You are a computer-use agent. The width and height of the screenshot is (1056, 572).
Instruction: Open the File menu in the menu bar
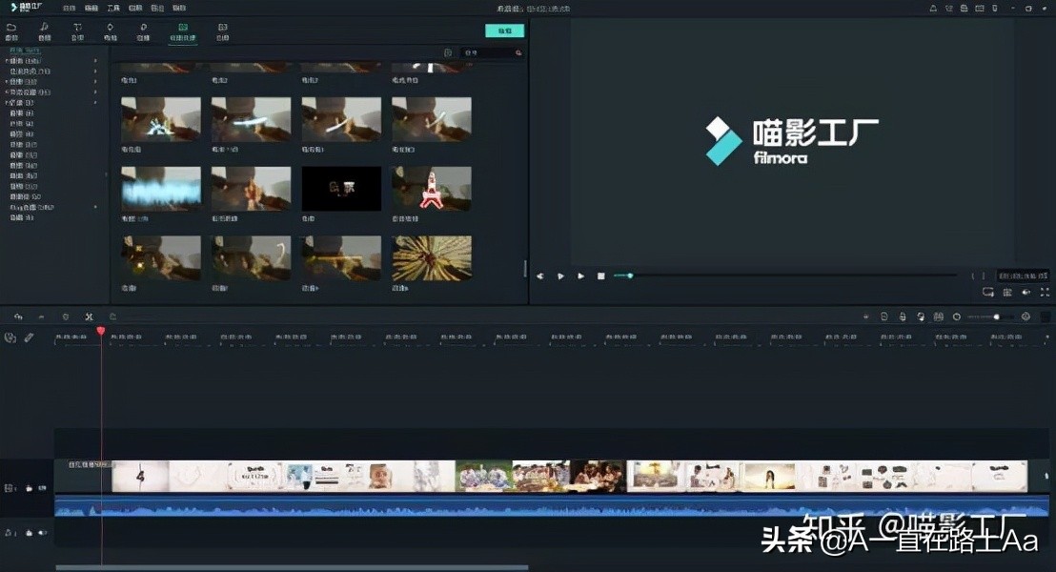pyautogui.click(x=69, y=8)
